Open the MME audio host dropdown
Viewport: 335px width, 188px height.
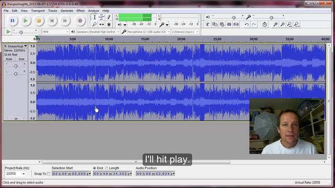55,32
